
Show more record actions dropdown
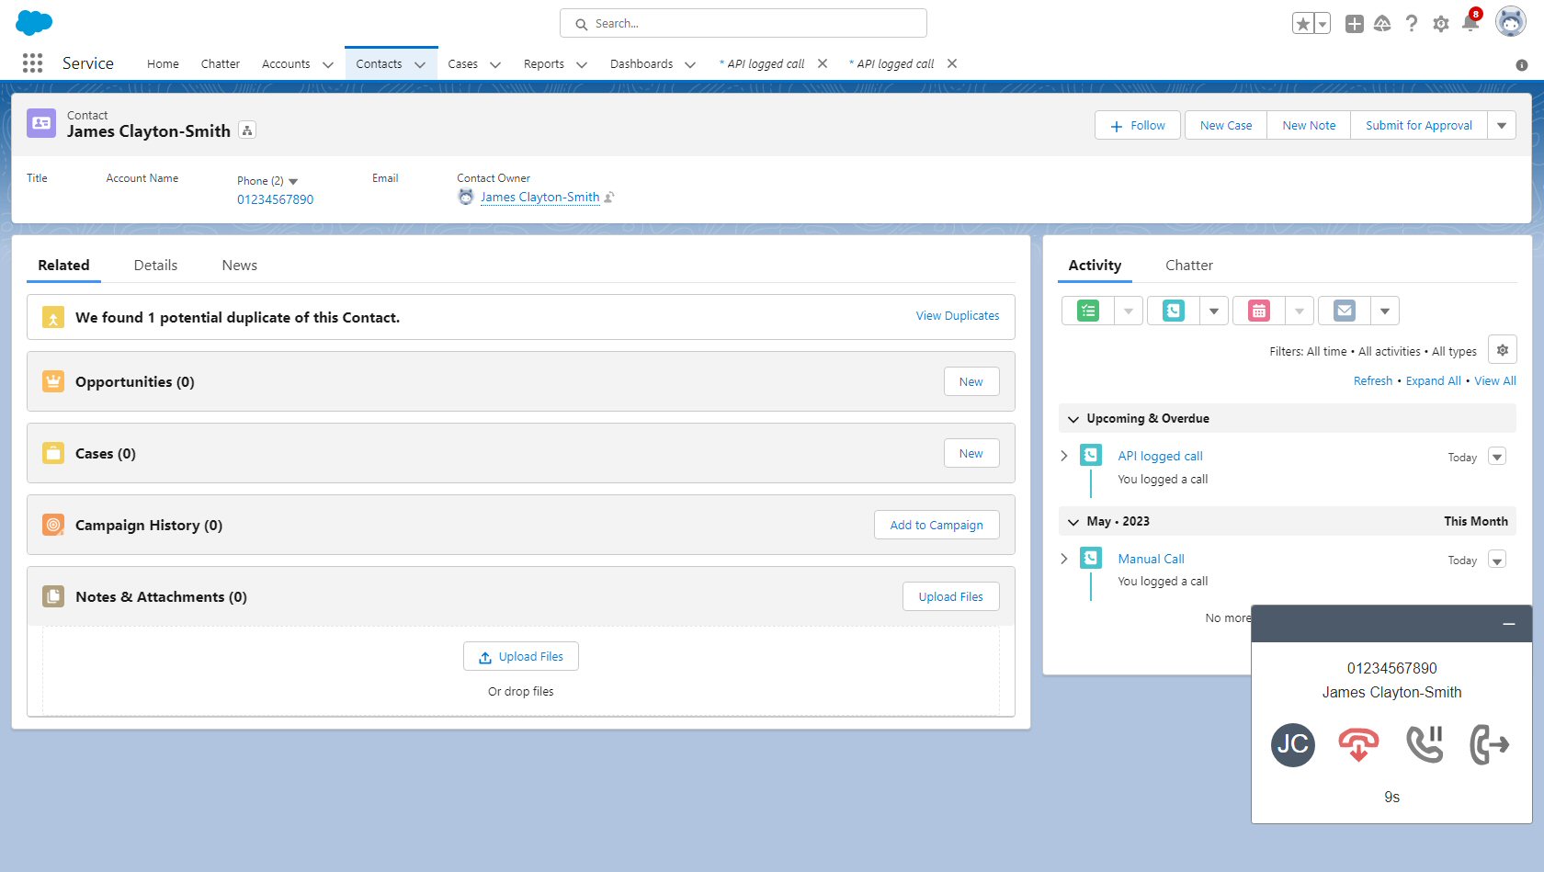(1502, 126)
